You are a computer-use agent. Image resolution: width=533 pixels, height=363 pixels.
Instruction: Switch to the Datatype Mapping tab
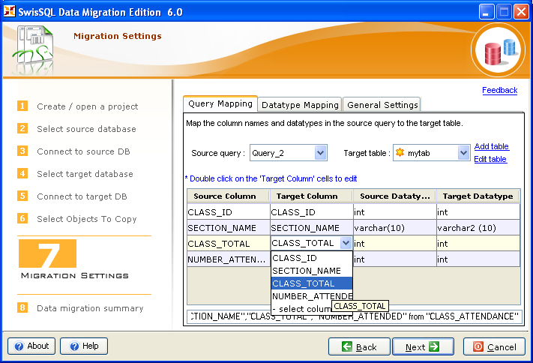coord(300,105)
